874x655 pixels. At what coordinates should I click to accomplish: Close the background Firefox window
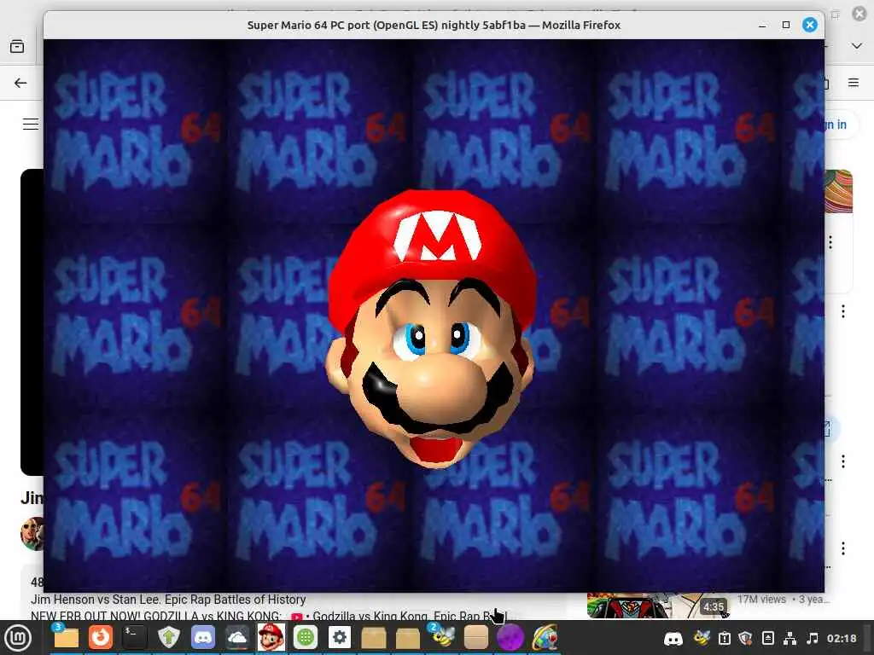click(859, 14)
